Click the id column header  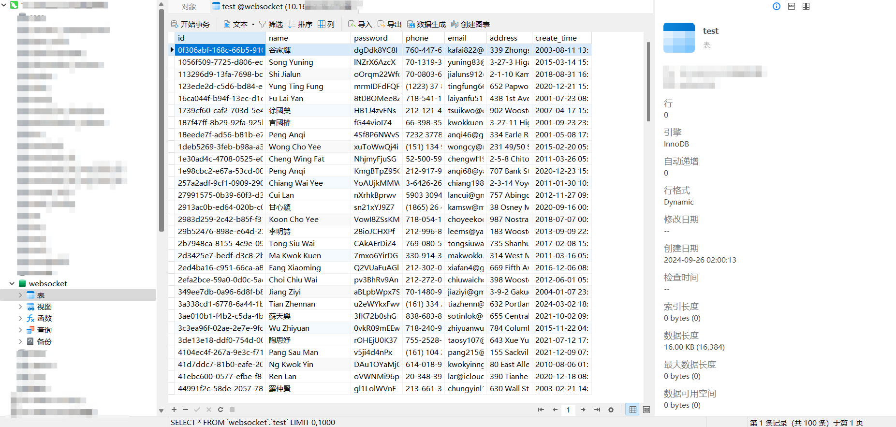pyautogui.click(x=220, y=38)
